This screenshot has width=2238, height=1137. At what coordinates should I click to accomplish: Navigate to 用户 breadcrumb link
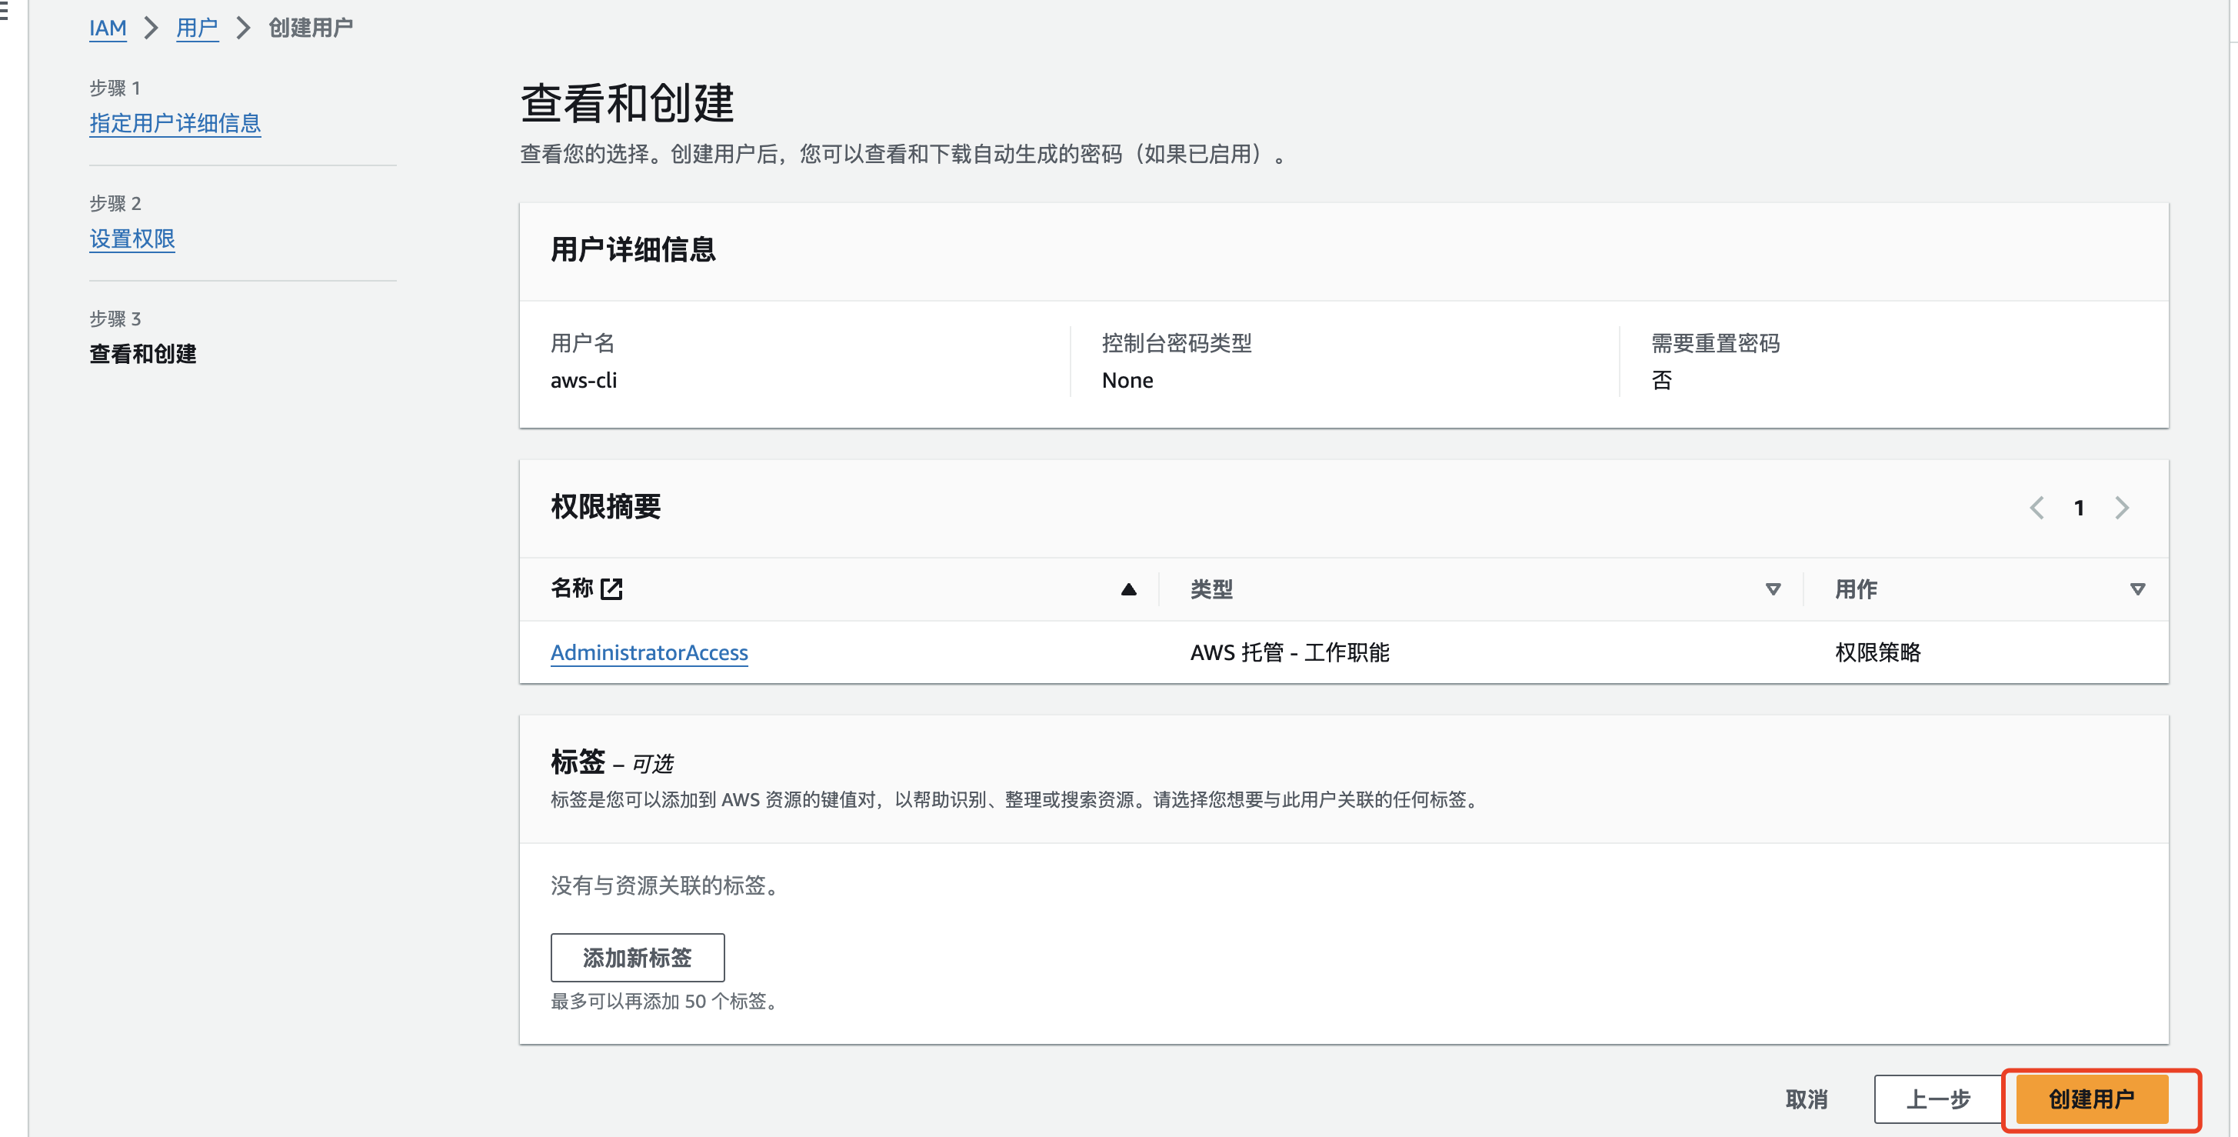coord(197,28)
